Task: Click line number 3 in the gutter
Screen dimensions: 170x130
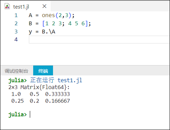Action: tap(16, 32)
